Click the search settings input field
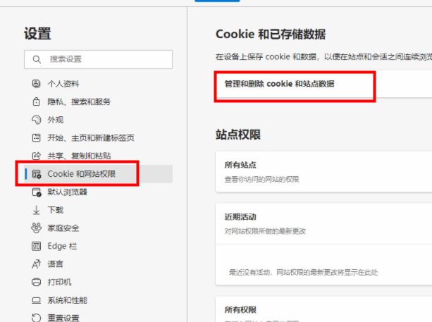 point(98,59)
